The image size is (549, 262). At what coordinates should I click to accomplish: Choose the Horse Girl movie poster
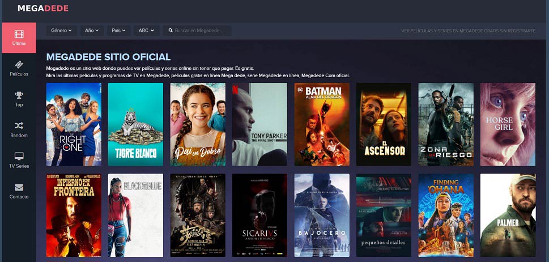(x=508, y=124)
